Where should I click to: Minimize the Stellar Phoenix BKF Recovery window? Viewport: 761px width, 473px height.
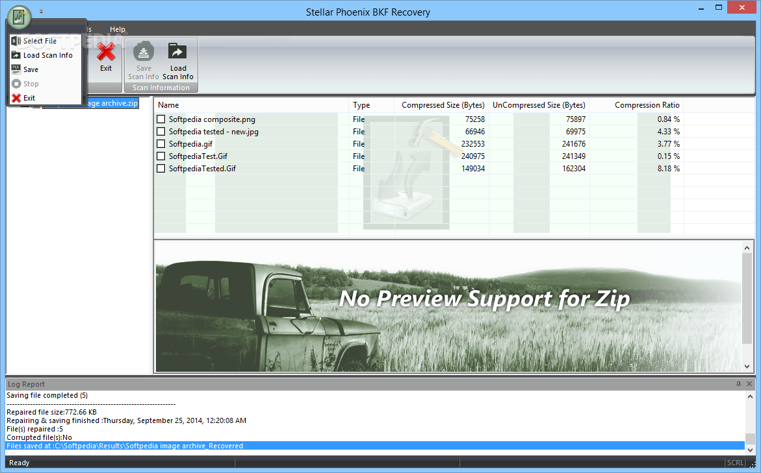[x=701, y=8]
